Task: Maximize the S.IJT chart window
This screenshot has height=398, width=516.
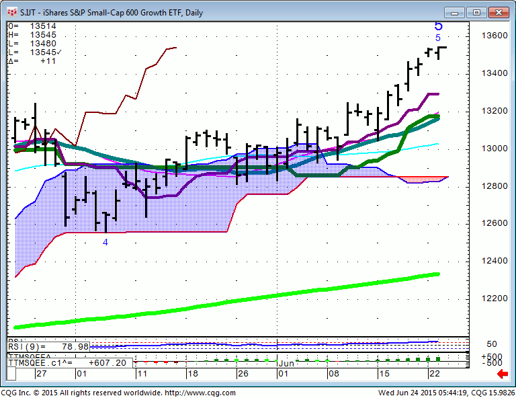Action: (476, 13)
